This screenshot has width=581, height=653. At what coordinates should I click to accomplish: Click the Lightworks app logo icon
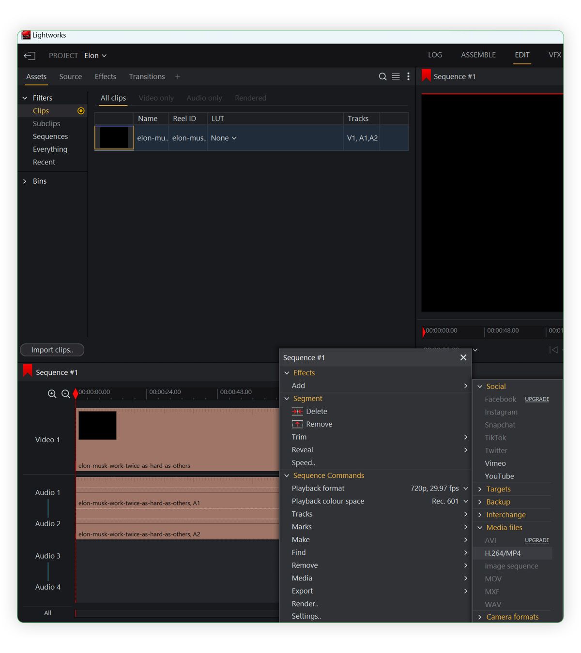[26, 35]
